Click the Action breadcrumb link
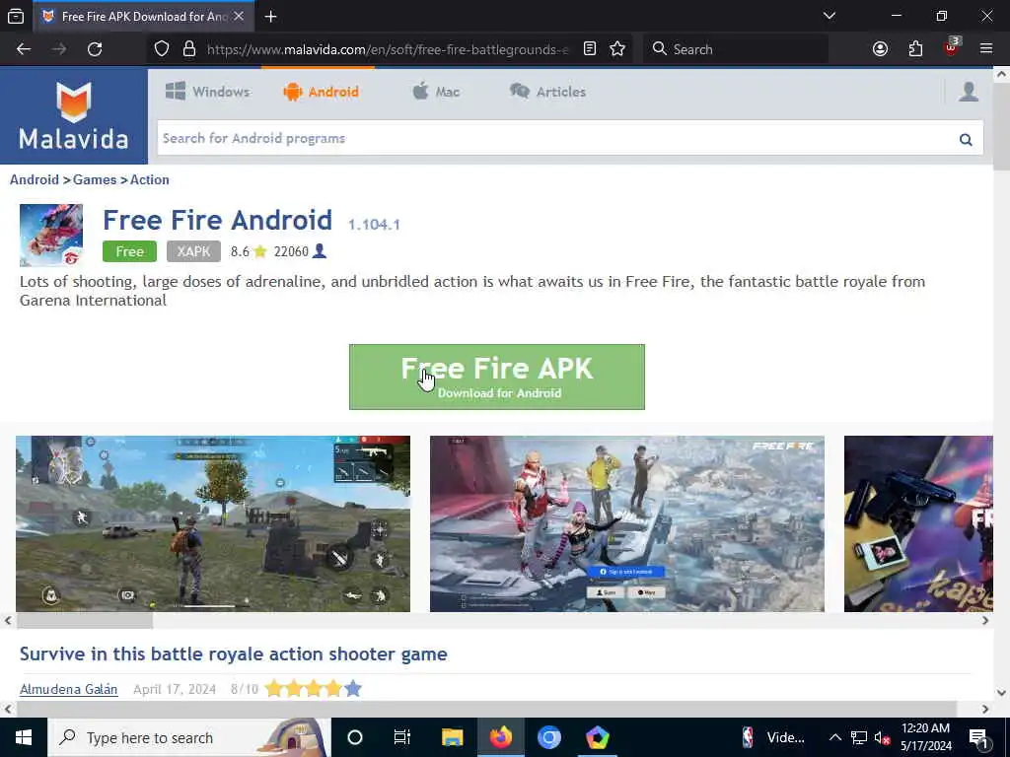Image resolution: width=1010 pixels, height=757 pixels. click(150, 179)
